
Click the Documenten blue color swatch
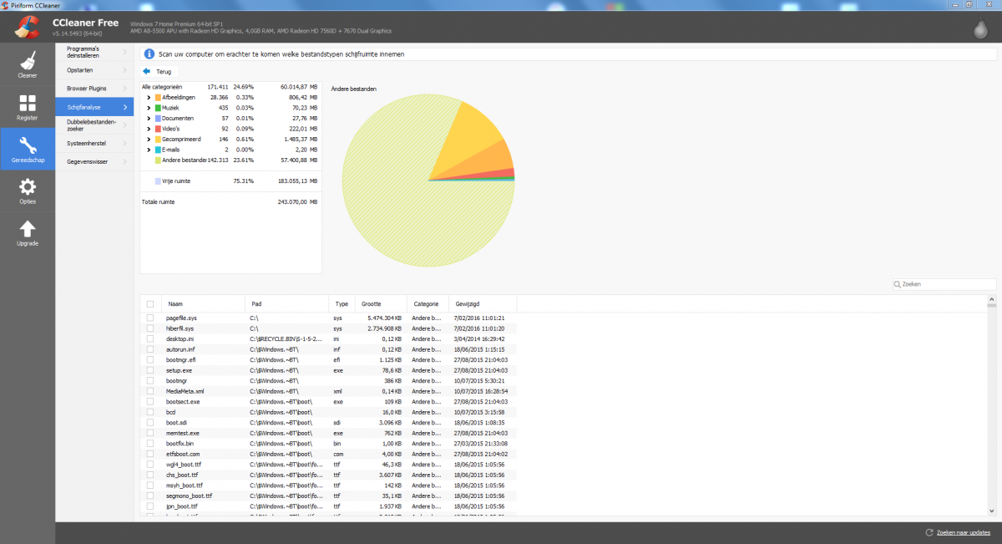tap(157, 119)
